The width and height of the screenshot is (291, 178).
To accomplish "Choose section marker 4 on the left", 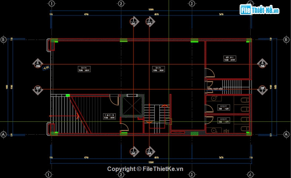I will pos(38,64).
